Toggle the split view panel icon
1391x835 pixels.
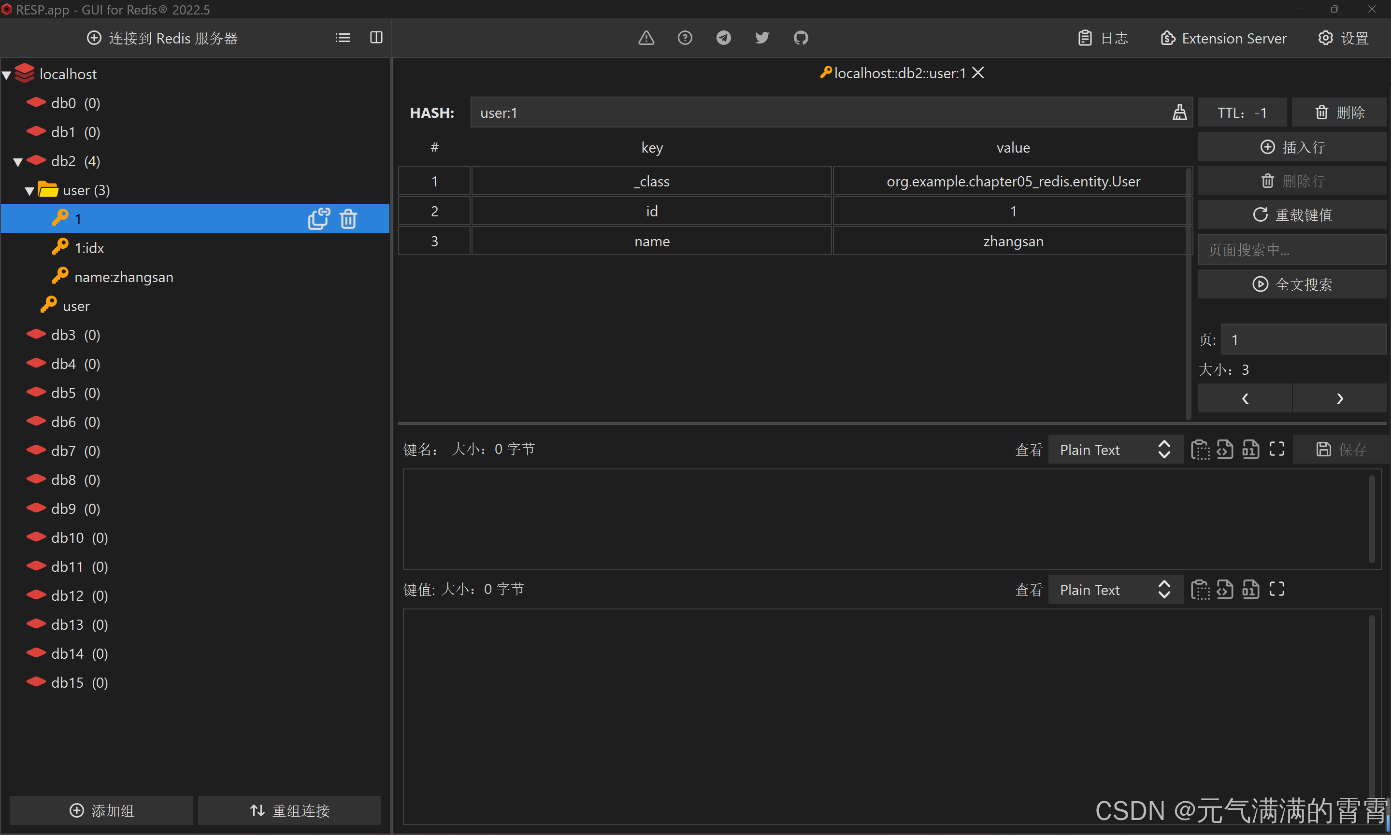(376, 38)
